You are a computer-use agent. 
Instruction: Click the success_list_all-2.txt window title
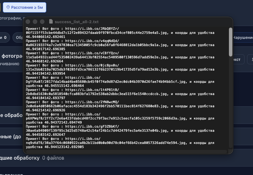77,22
